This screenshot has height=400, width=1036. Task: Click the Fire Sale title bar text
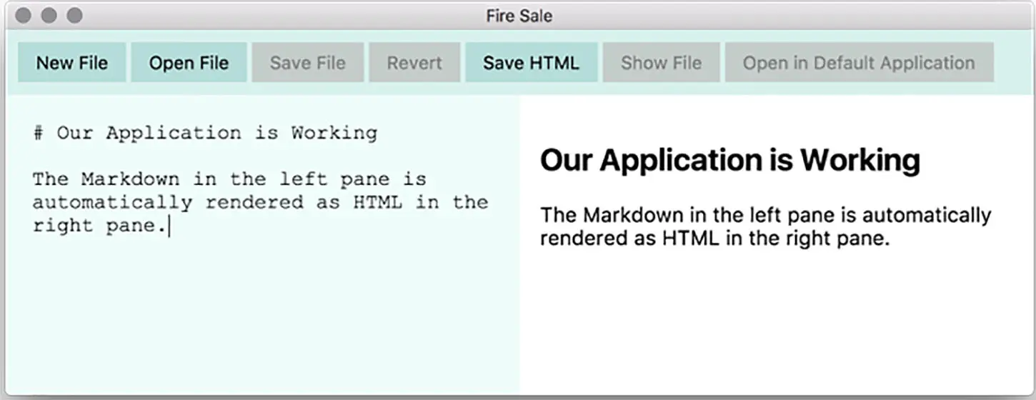519,16
